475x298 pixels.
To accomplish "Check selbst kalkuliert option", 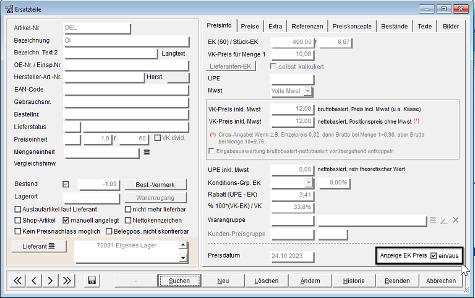I will pos(273,66).
